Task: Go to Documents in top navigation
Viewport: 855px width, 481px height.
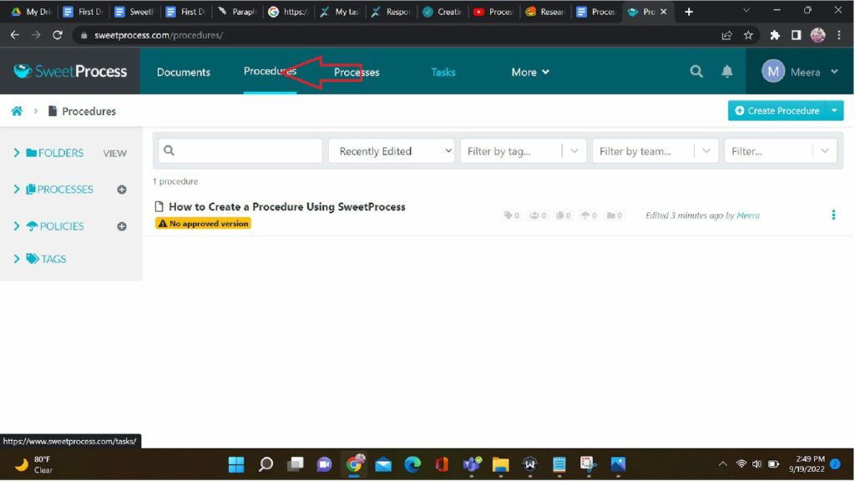Action: (x=183, y=72)
